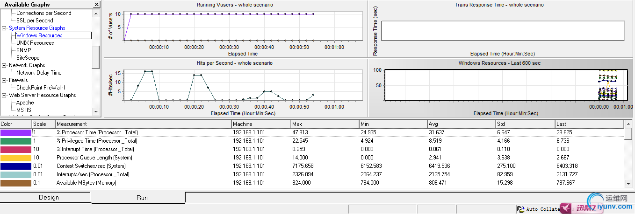This screenshot has width=635, height=214.
Task: Open the Run tab
Action: [x=142, y=198]
